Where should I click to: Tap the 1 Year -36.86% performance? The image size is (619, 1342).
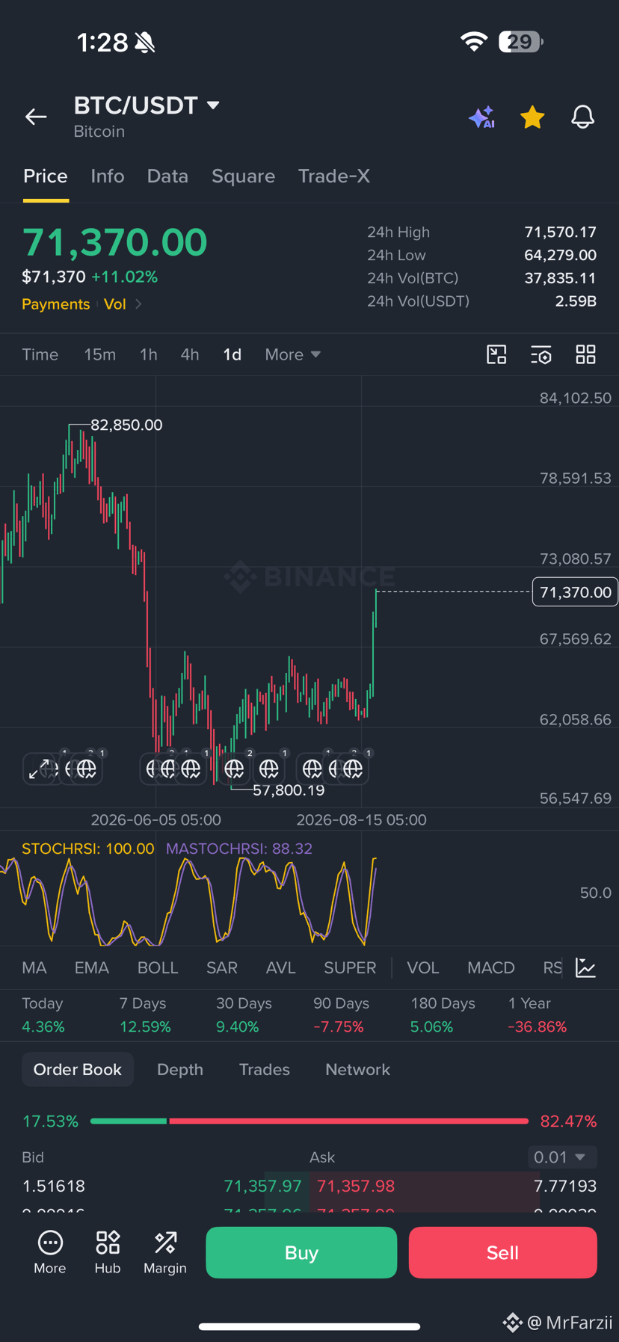[537, 1015]
